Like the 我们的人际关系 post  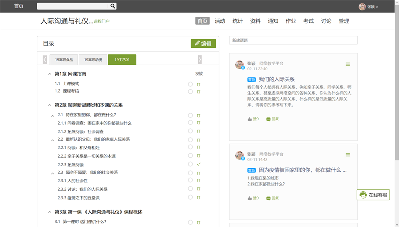tap(253, 119)
